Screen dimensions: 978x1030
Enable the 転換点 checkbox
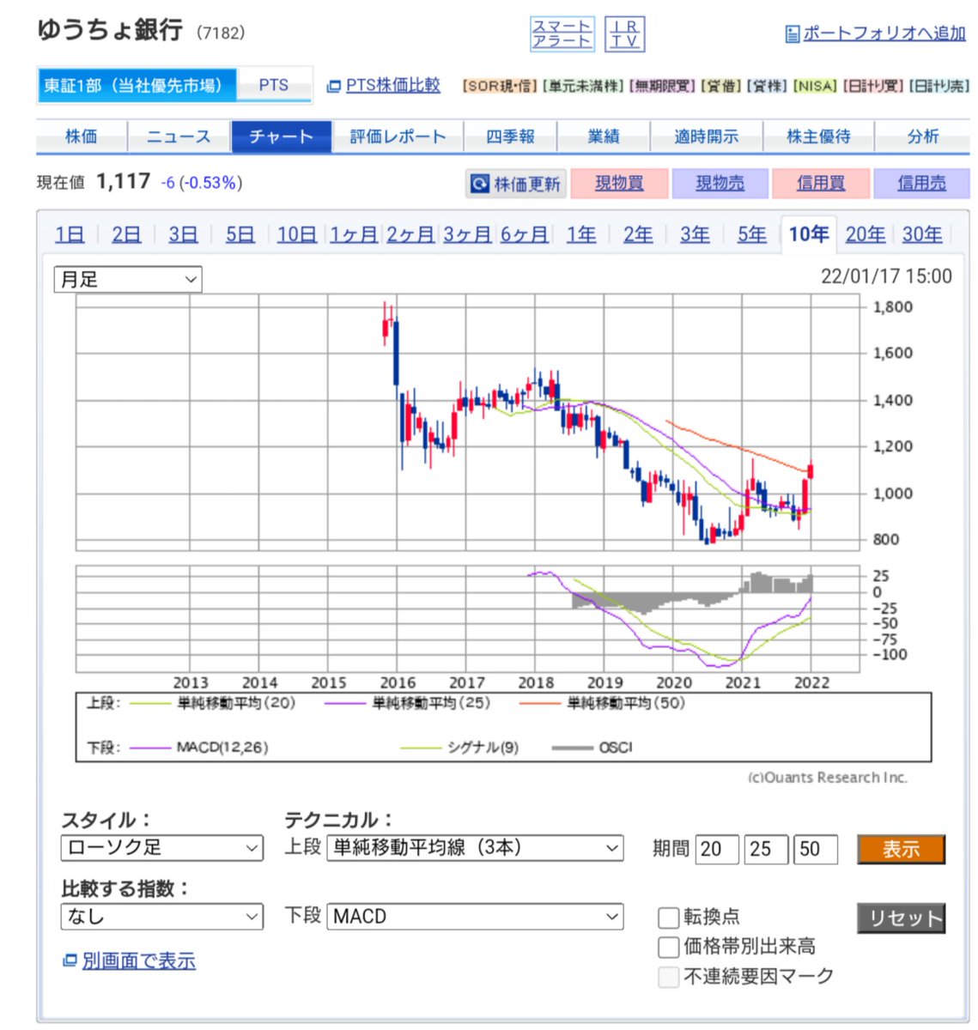pyautogui.click(x=669, y=918)
